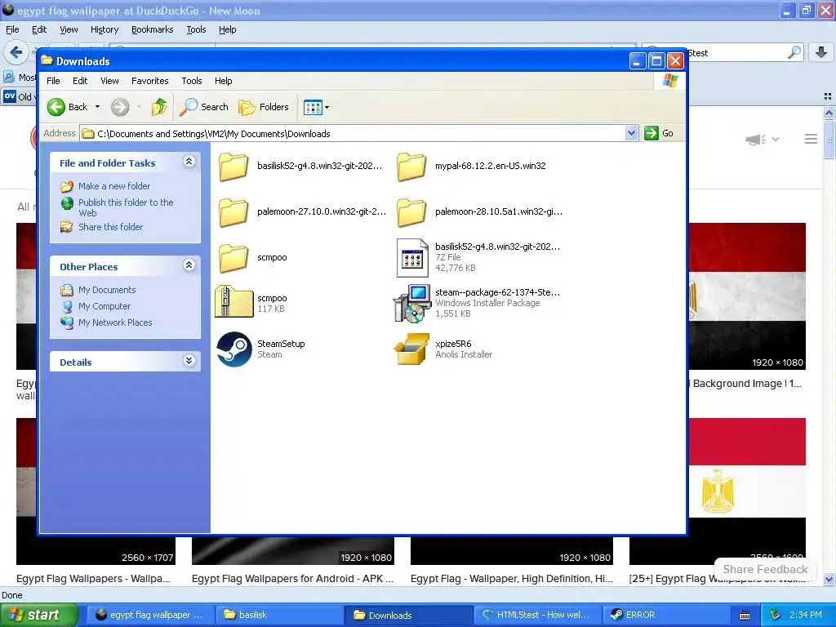Open the Downloads window View menu

(x=109, y=81)
